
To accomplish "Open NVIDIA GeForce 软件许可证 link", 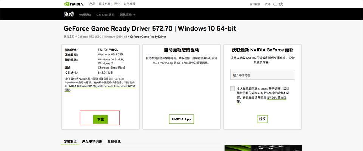I will coord(84,86).
